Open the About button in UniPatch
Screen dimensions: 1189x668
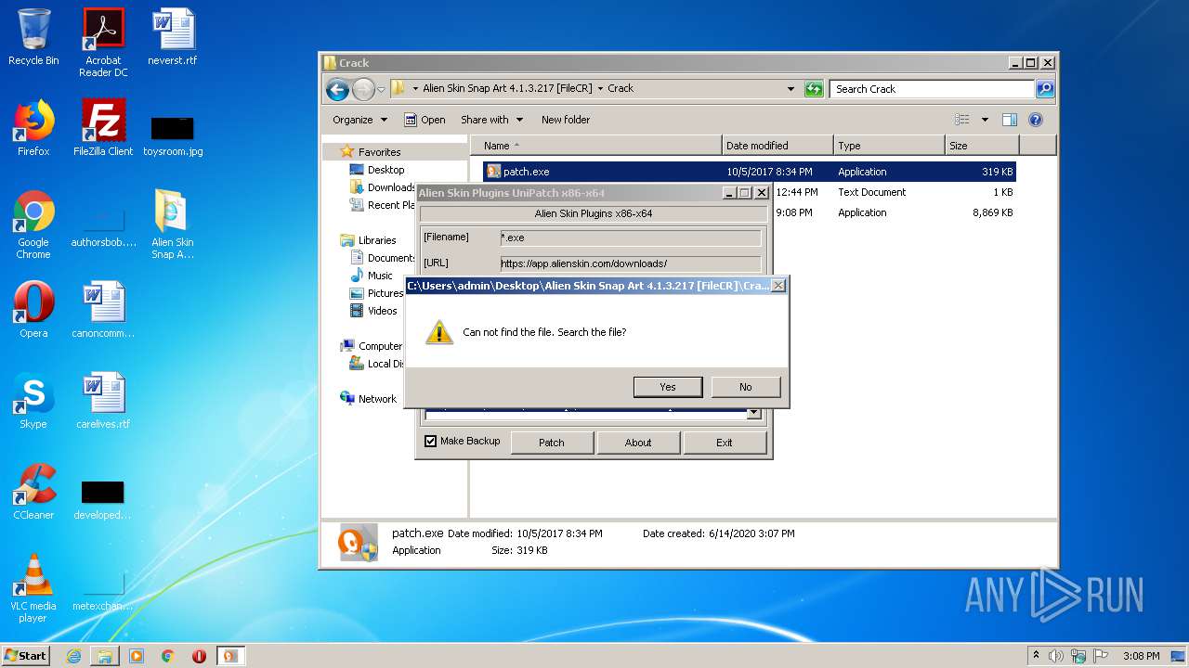pos(638,443)
